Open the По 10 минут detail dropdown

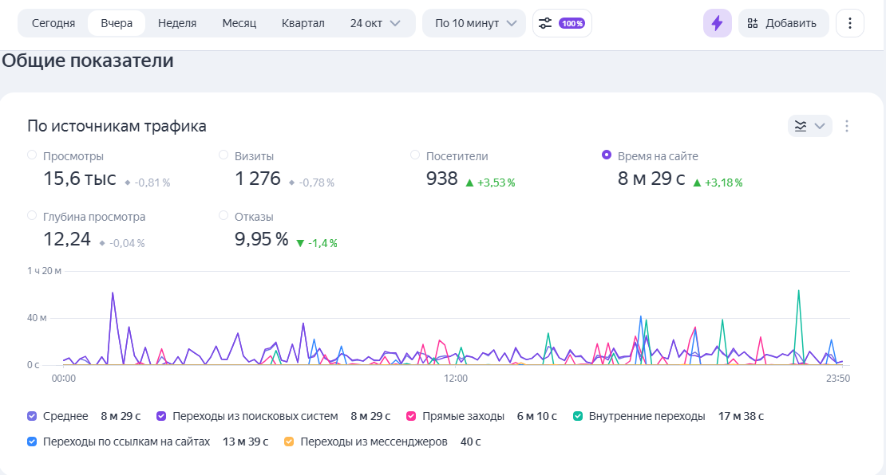pos(474,23)
